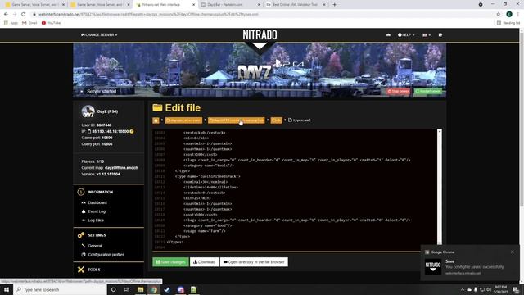Switch to the first Game Server tab
The image size is (524, 295).
pos(34,5)
